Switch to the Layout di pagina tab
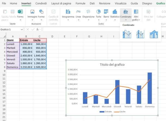The height and width of the screenshot is (121, 166). point(61,3)
